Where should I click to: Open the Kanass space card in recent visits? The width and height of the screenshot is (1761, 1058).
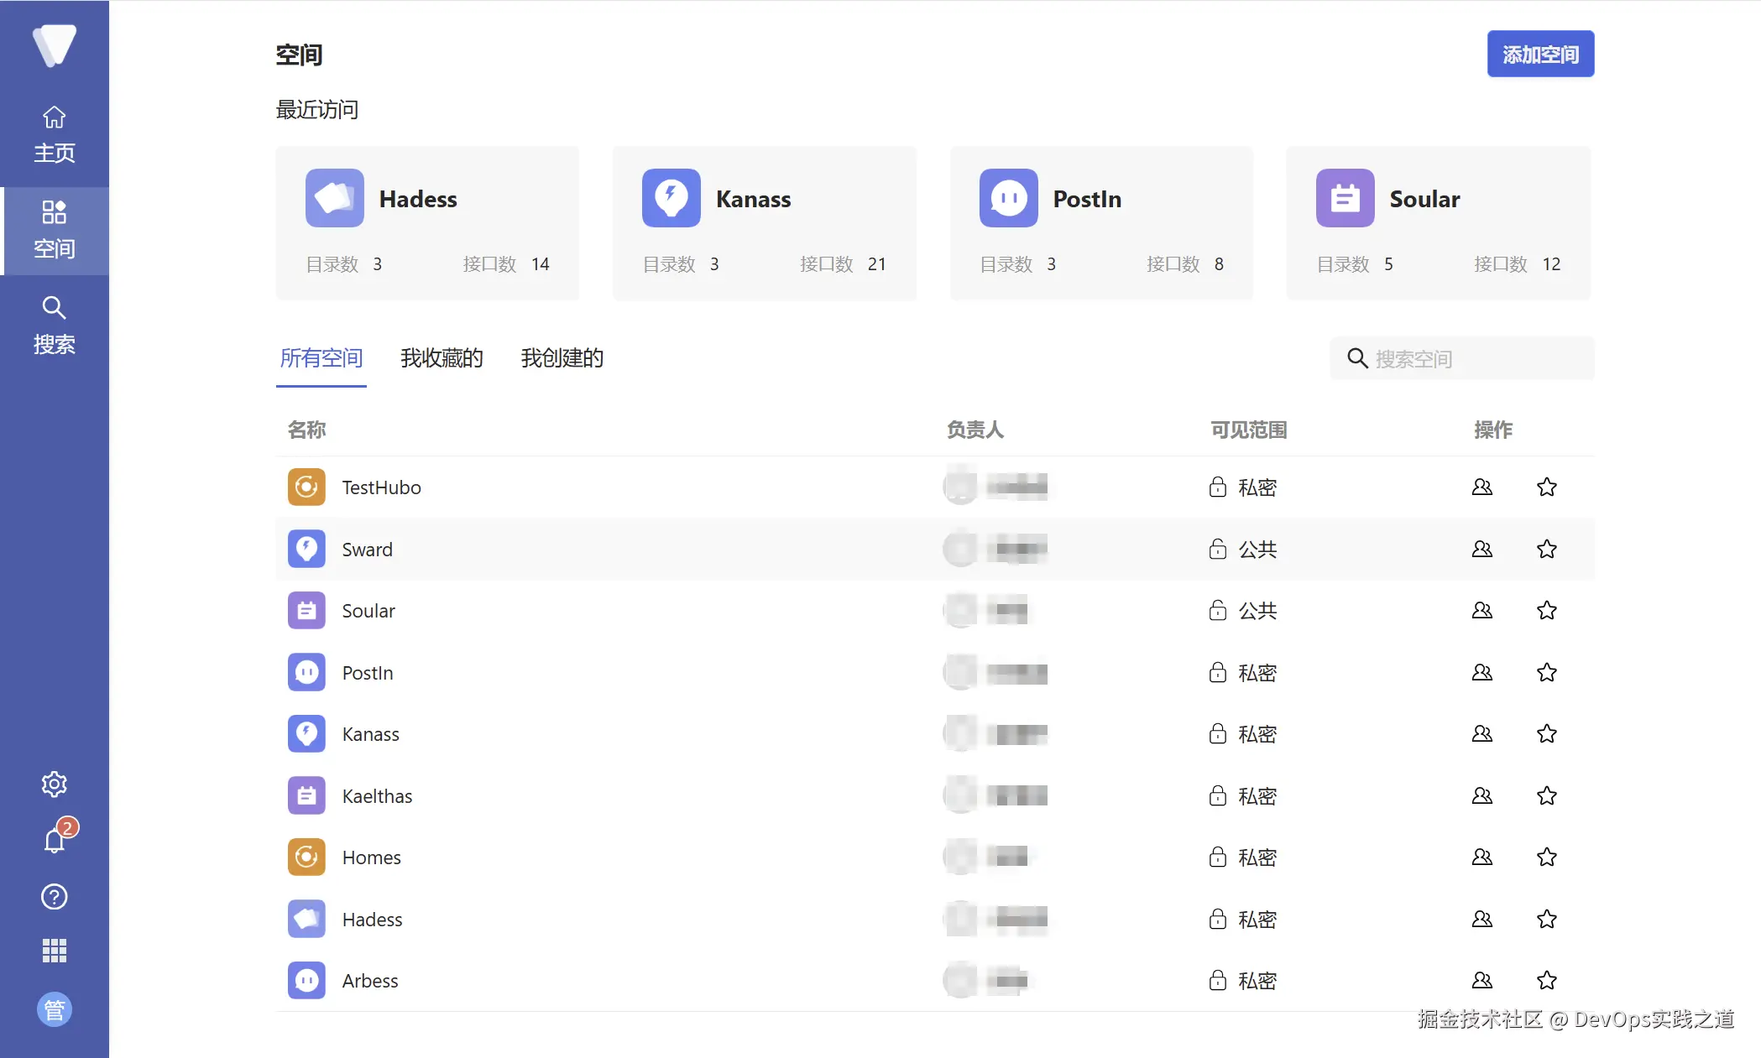(764, 222)
